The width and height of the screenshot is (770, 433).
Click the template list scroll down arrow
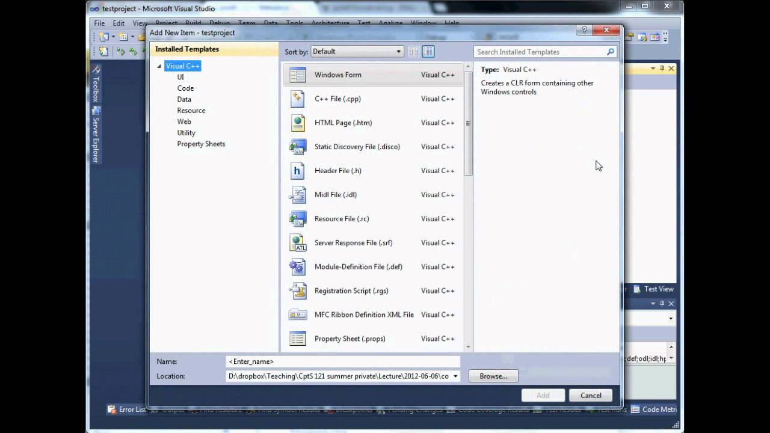tap(468, 347)
